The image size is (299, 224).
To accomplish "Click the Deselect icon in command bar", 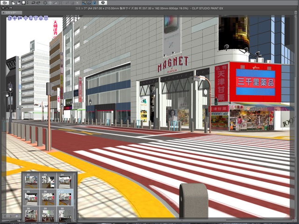I will (67, 3).
